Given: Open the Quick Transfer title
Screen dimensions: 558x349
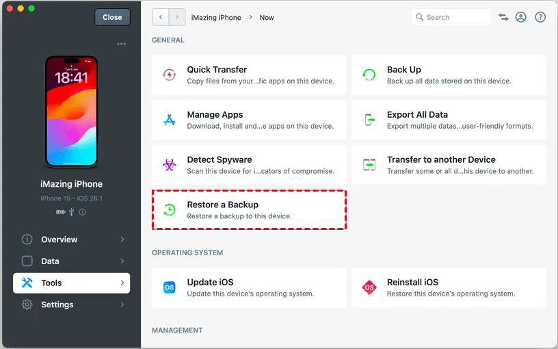Looking at the screenshot, I should [217, 69].
